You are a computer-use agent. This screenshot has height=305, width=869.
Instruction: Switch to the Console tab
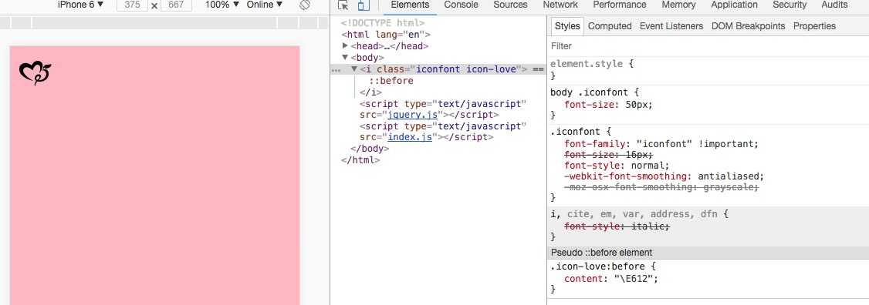point(461,5)
